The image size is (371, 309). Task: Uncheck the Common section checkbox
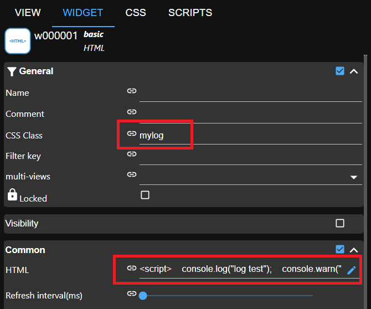[x=340, y=250]
